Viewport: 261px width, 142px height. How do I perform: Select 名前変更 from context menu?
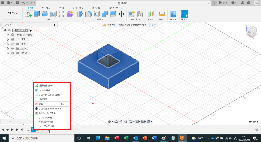tap(52, 99)
